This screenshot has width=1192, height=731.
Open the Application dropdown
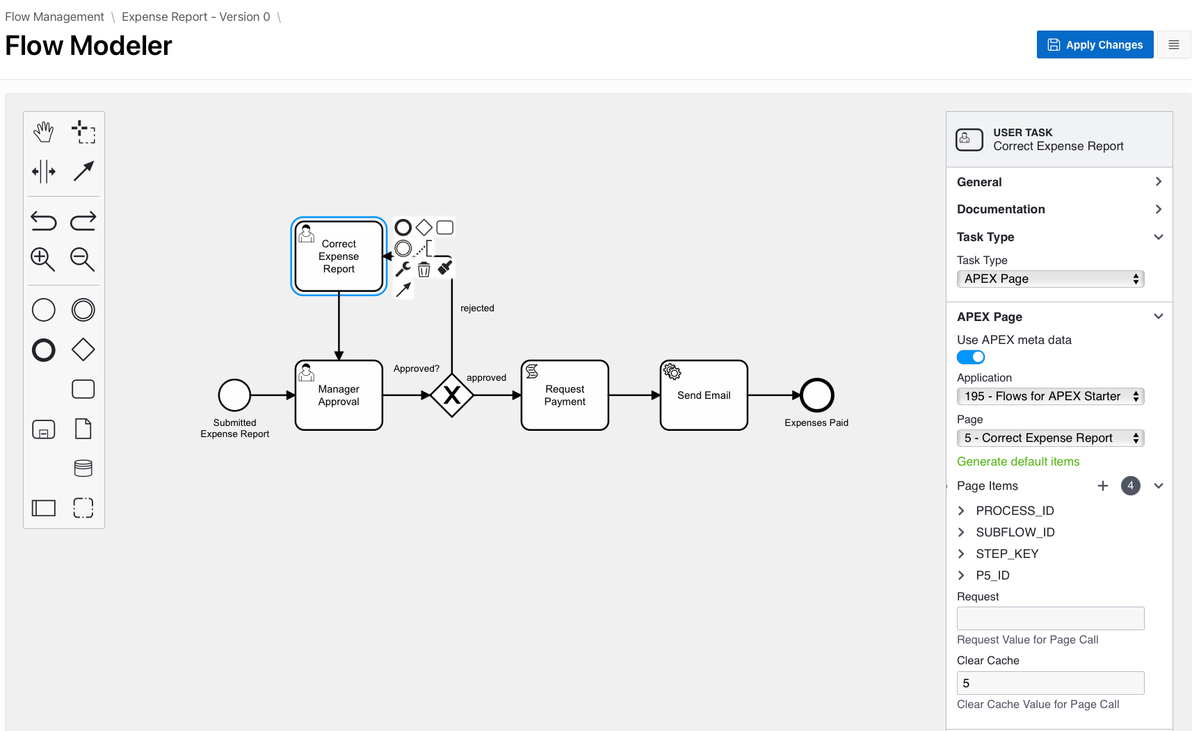coord(1050,396)
